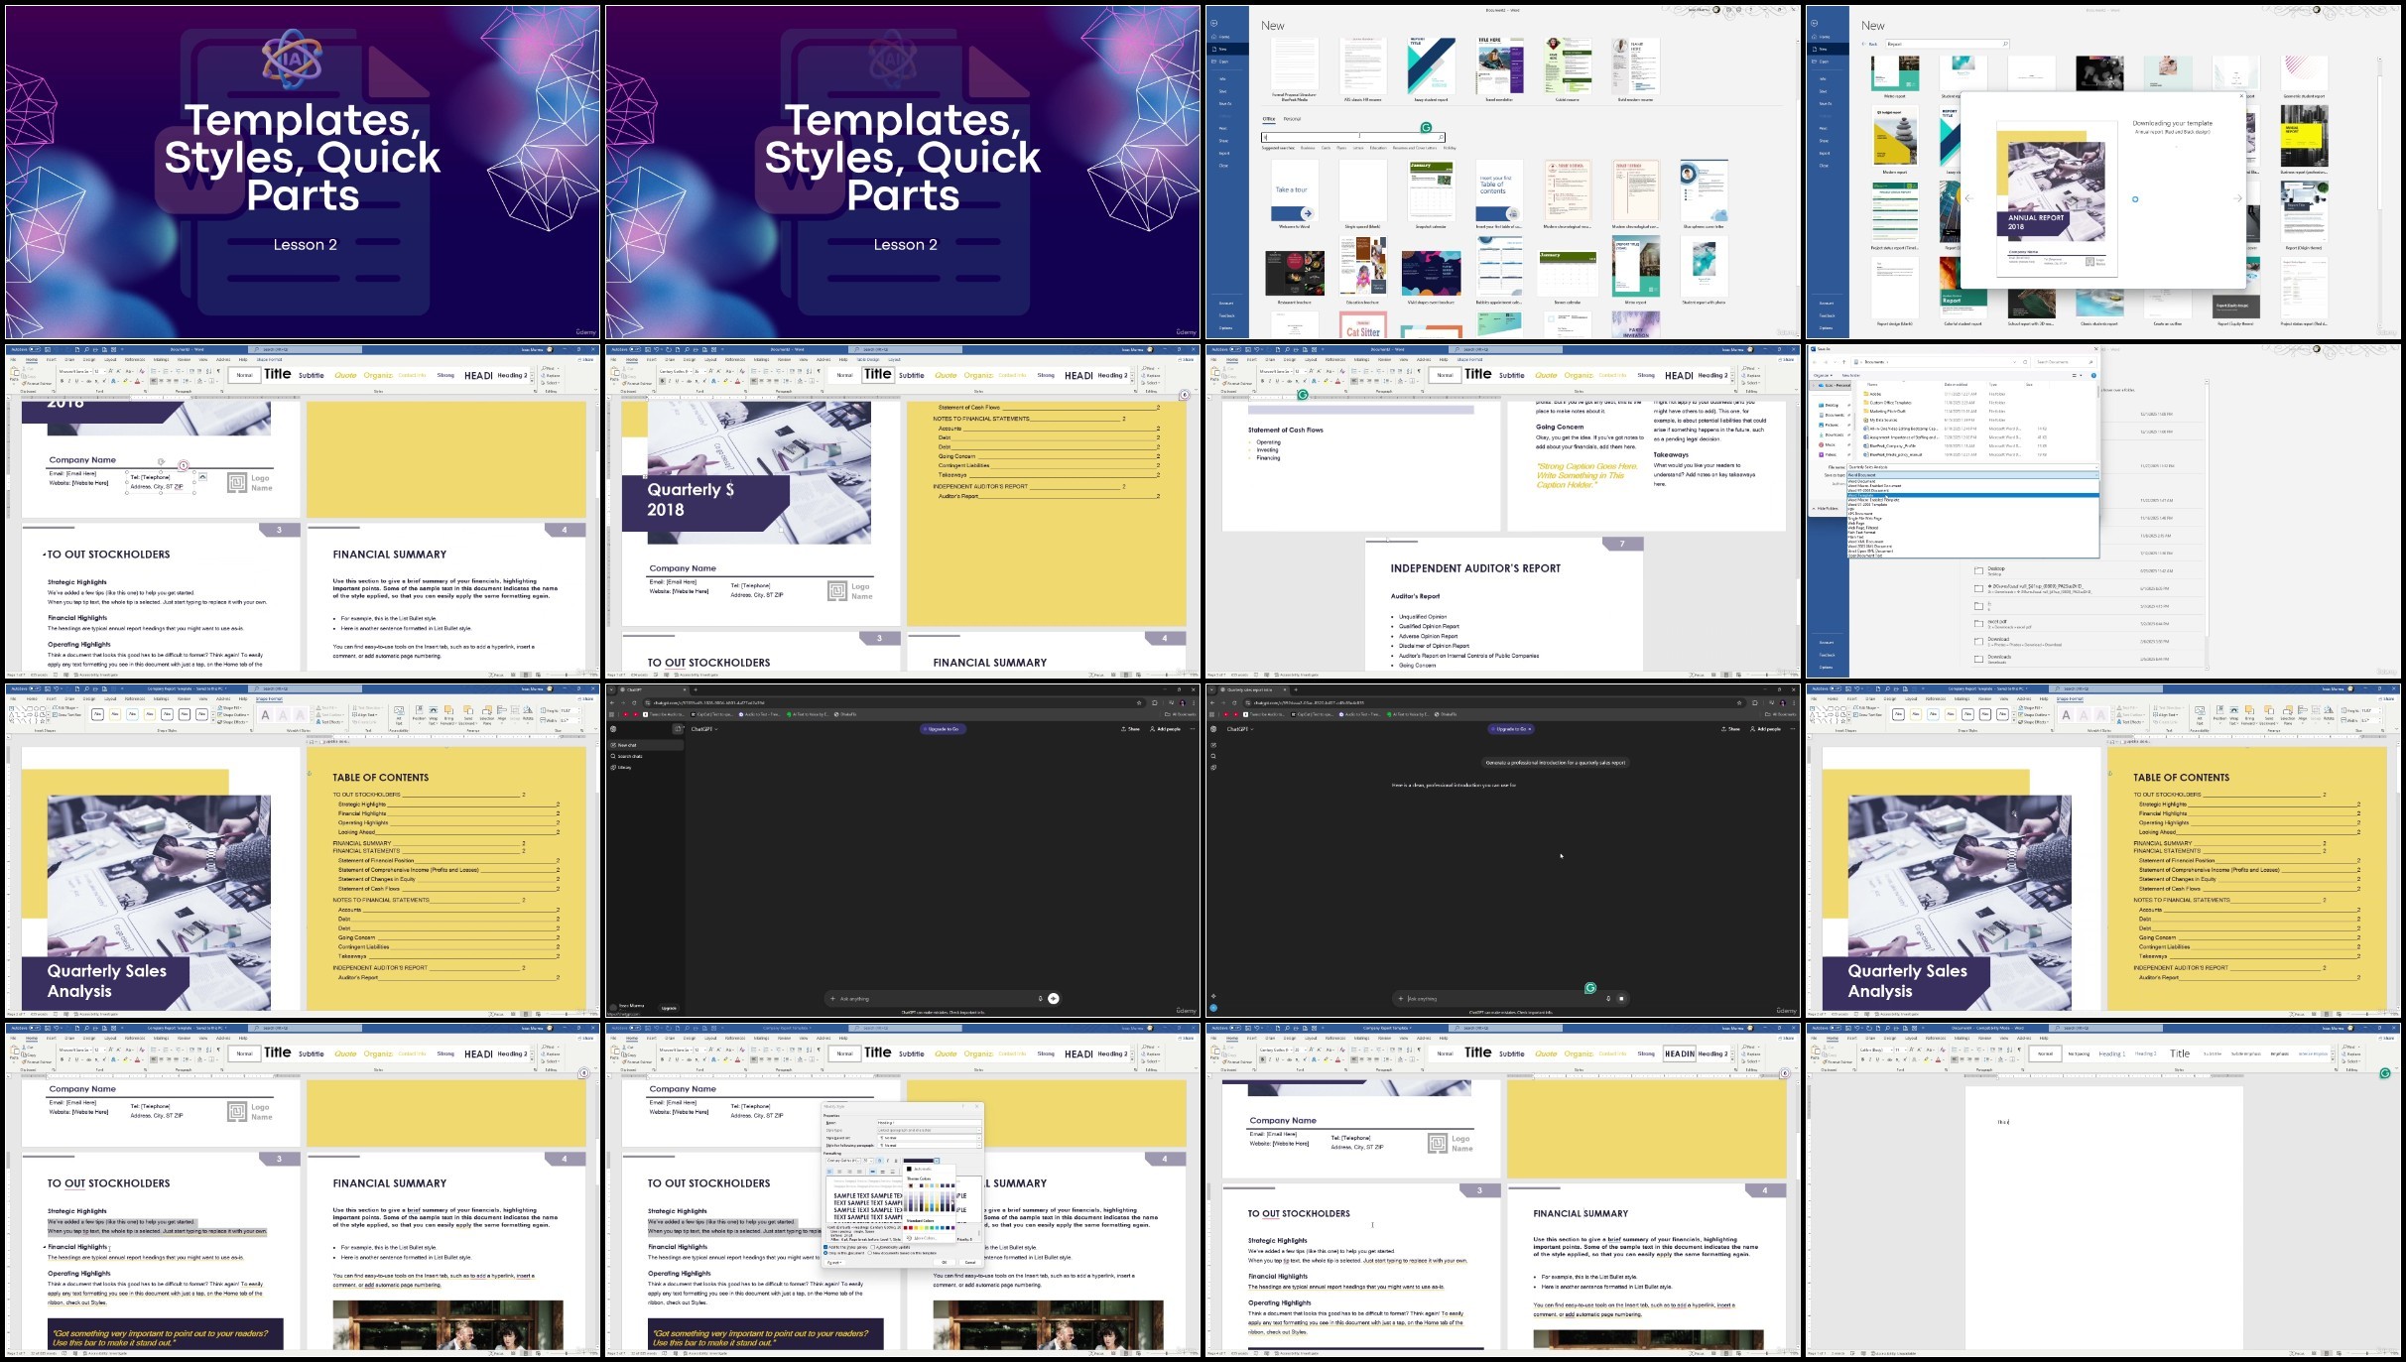Click Up-folder arrow in Save As dialog

coord(1844,362)
